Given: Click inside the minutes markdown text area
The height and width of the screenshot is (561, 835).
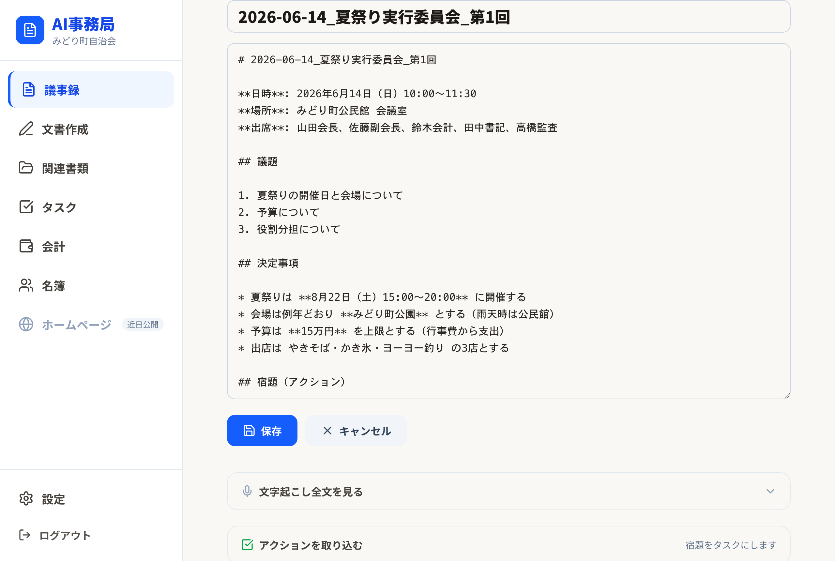Looking at the screenshot, I should coord(509,221).
